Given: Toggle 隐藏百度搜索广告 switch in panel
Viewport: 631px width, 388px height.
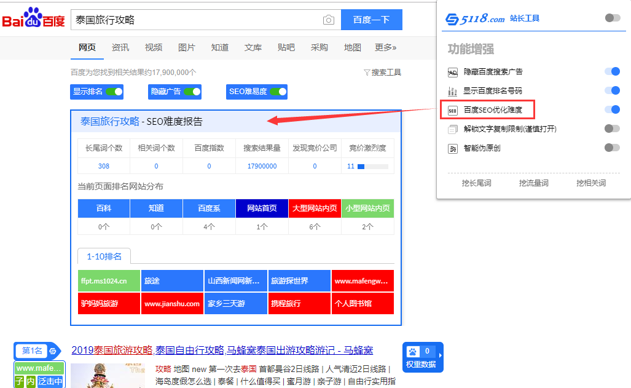Looking at the screenshot, I should point(613,71).
